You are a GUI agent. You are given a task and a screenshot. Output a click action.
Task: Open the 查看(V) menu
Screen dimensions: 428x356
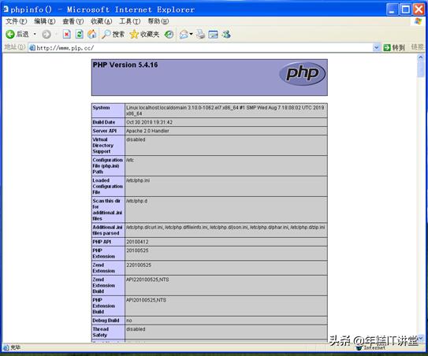coord(73,21)
